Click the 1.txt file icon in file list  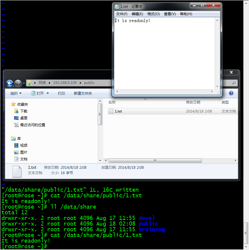[x=111, y=111]
